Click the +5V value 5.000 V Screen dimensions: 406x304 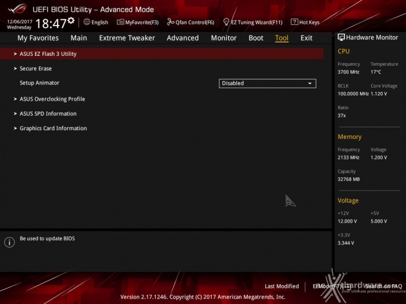click(379, 221)
